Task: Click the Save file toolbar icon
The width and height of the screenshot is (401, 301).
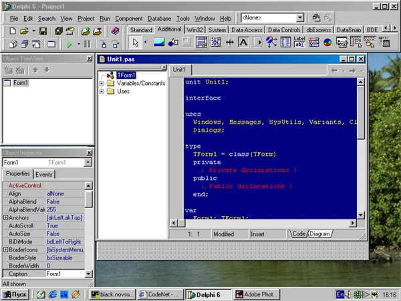Action: click(x=41, y=31)
